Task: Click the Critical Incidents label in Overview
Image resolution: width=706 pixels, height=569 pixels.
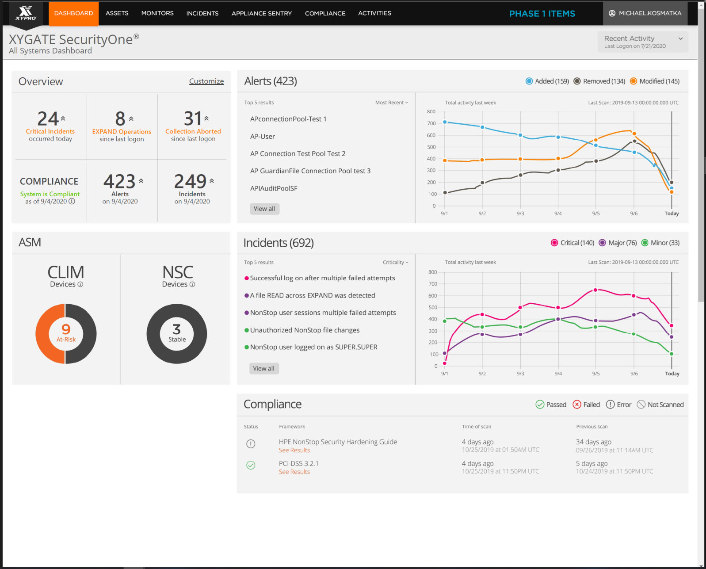Action: coord(50,131)
